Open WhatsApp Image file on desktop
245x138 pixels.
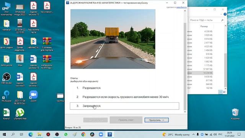pyautogui.click(x=20, y=9)
